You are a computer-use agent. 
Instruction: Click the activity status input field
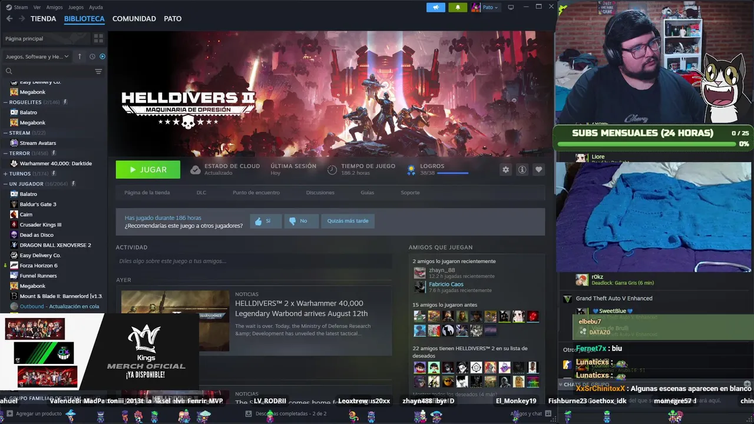click(x=254, y=261)
